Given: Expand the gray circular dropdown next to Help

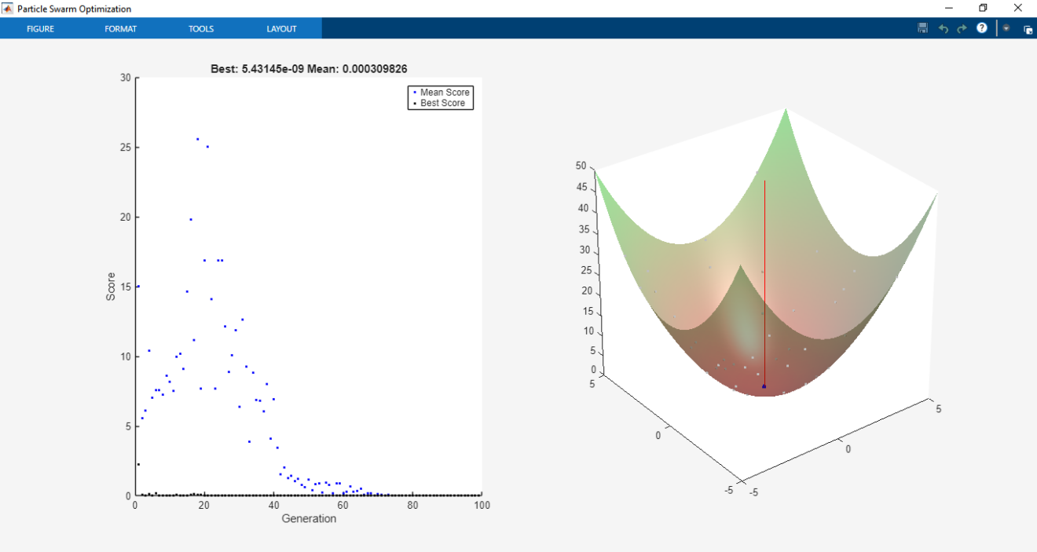Looking at the screenshot, I should [1006, 28].
